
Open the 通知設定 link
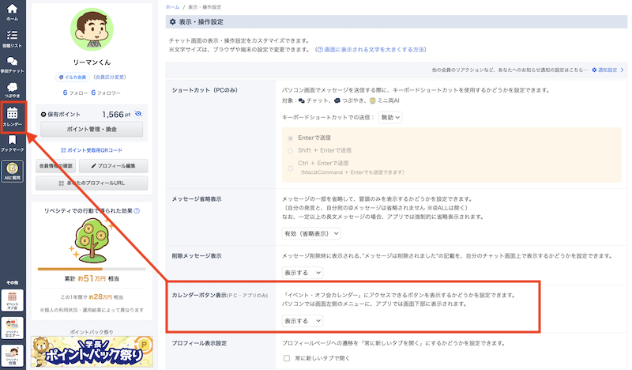coord(604,70)
